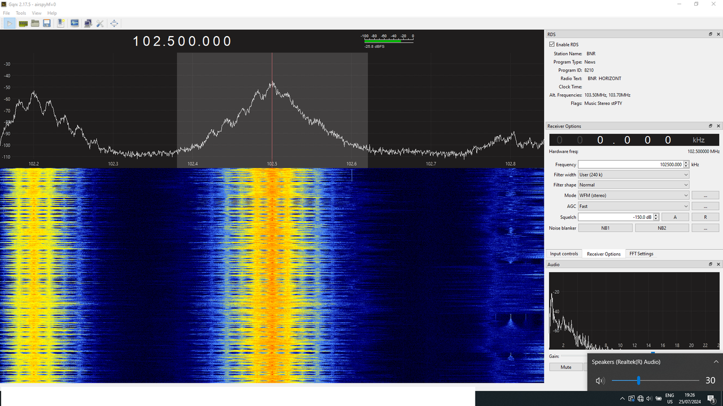The image size is (723, 406).
Task: Close the Receiver Options panel
Action: 718,126
